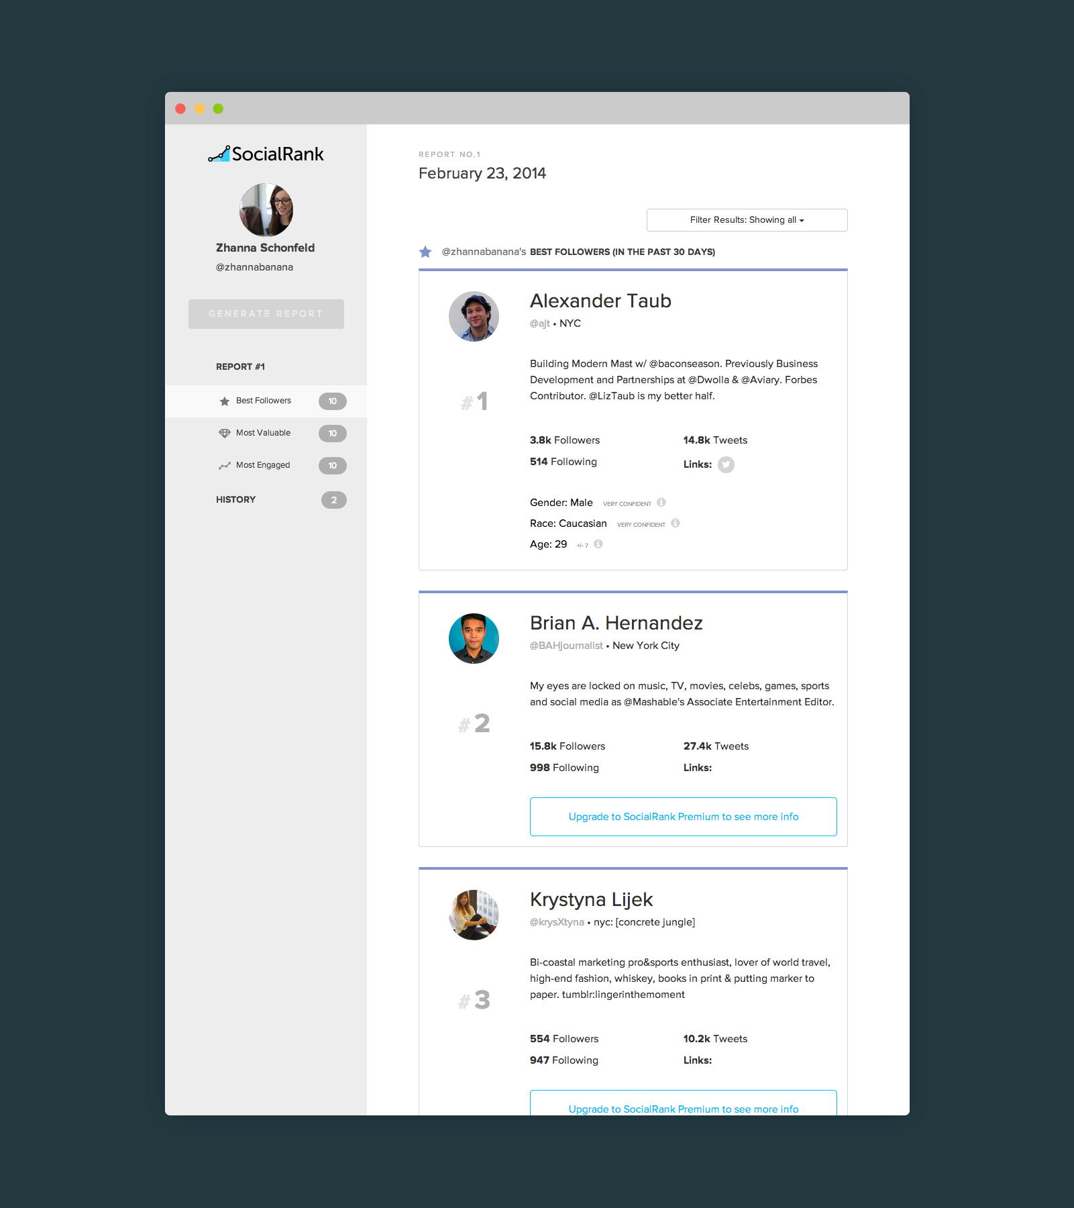Click the 3.8k Followers stat
1074x1208 pixels.
[x=565, y=440]
